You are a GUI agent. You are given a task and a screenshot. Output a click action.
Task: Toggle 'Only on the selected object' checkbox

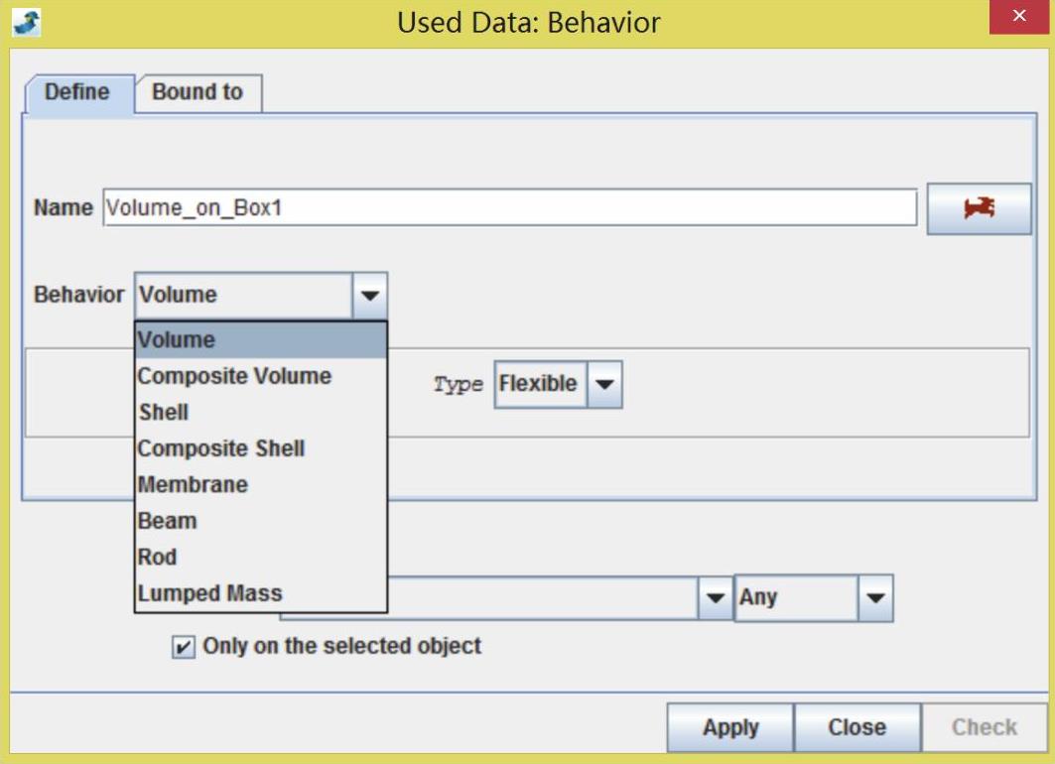[x=184, y=647]
